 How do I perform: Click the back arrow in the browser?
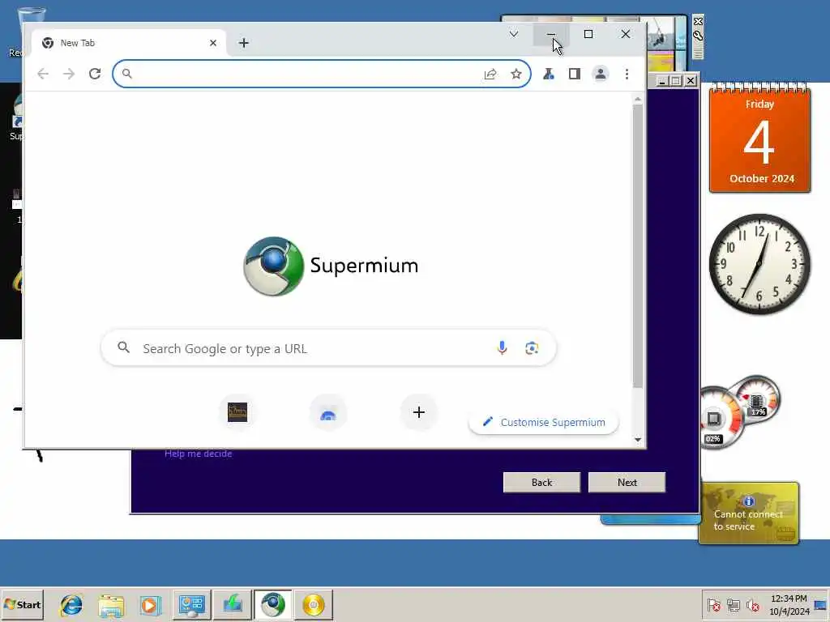click(x=43, y=74)
